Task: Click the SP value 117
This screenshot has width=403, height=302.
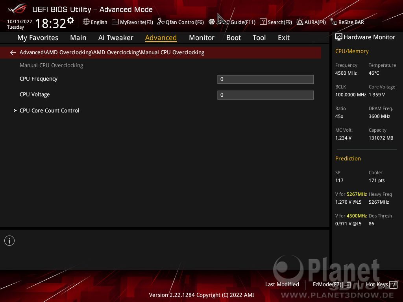Action: pos(339,180)
